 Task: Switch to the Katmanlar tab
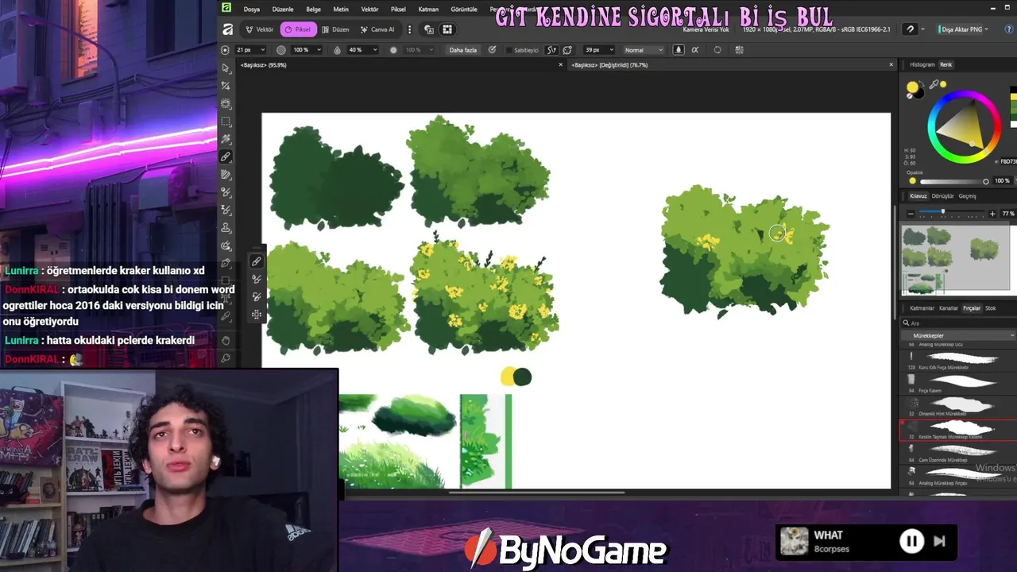tap(922, 308)
